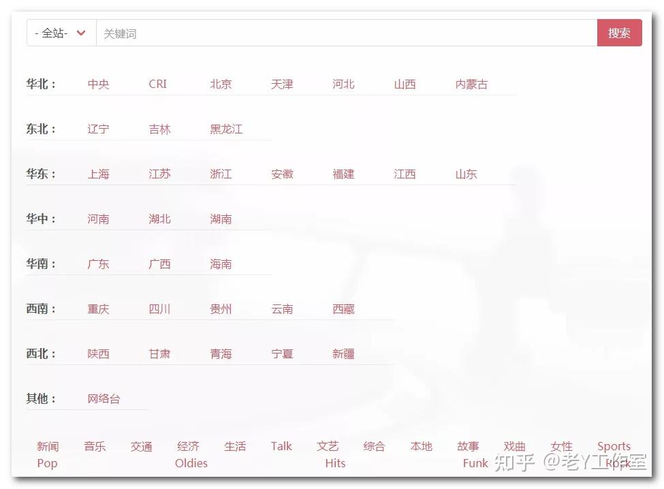Screen dimensions: 664x489
Task: Open 广东 under 华南
Action: click(98, 264)
